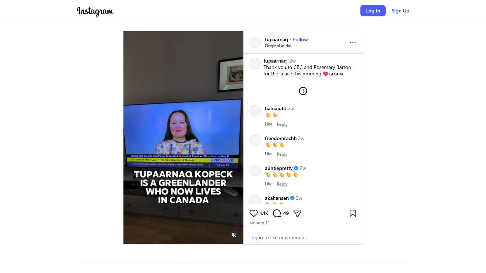The width and height of the screenshot is (486, 273).
Task: Click 'Log in' to like or comment
Action: [x=256, y=237]
